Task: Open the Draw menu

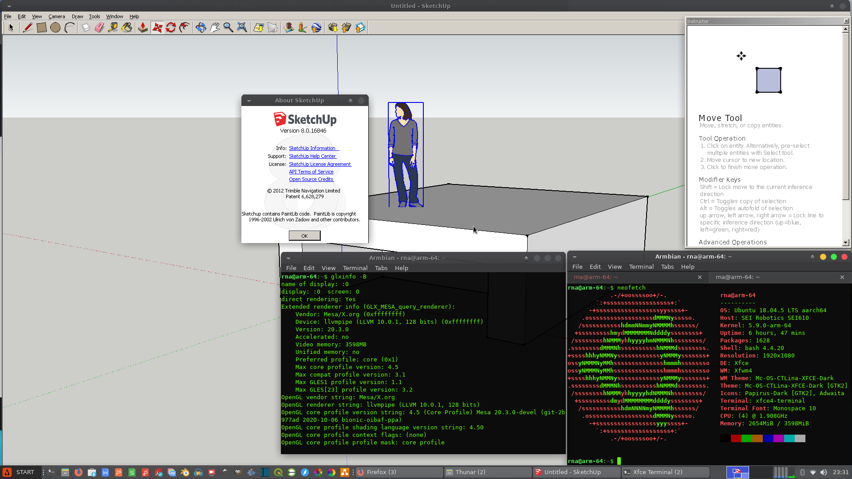Action: [77, 16]
